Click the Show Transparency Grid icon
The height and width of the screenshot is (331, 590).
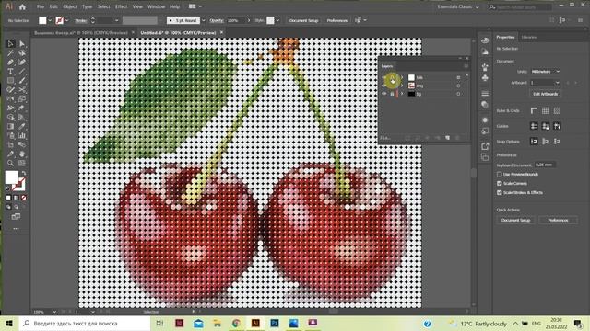pos(557,110)
